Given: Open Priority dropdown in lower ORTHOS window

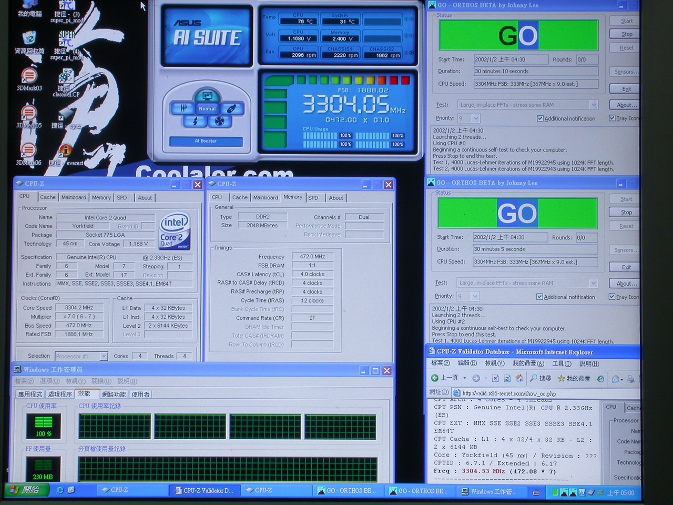Looking at the screenshot, I should click(x=475, y=296).
